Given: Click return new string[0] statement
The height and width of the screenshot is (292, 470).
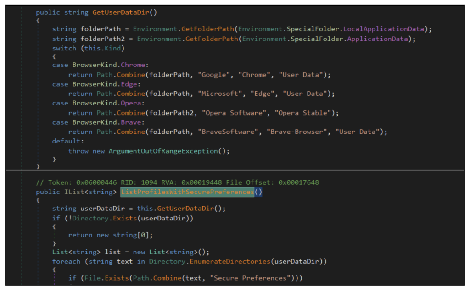Looking at the screenshot, I should tap(111, 236).
